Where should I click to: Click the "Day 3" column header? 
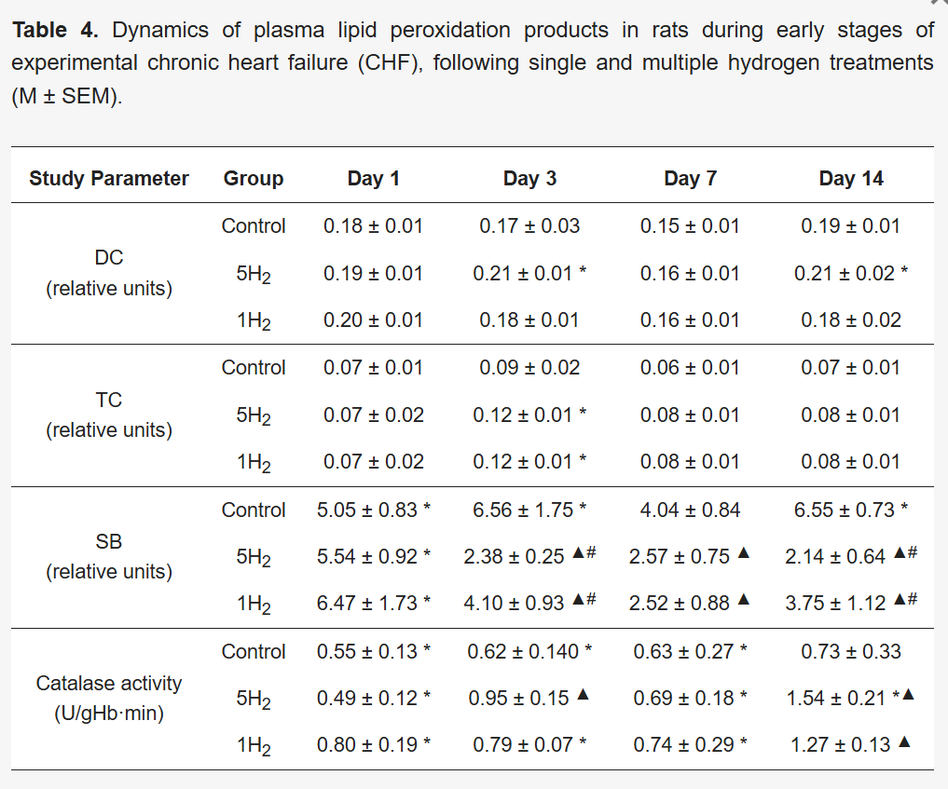point(529,179)
